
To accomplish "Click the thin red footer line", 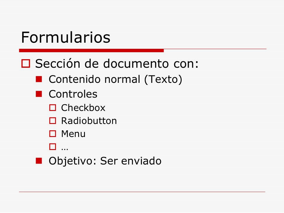I will 142,192.
